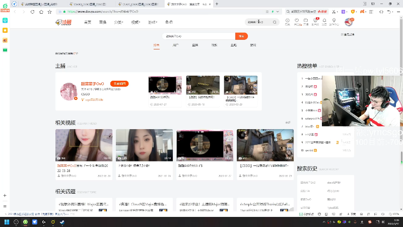Select the active orange 综合 results tab
This screenshot has width=403, height=227.
coord(156,45)
